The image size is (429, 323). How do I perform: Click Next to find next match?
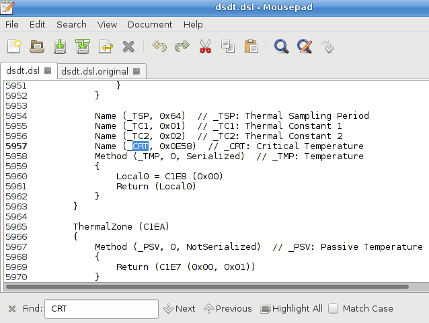pos(180,308)
